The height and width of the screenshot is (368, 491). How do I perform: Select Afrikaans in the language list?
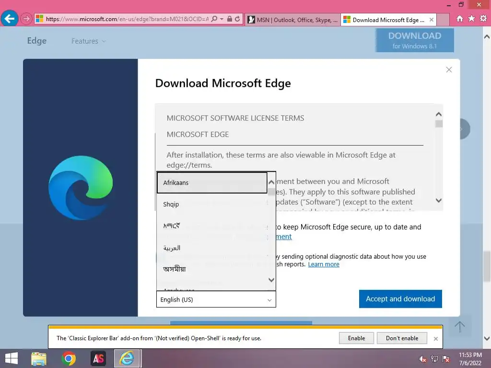pos(211,183)
